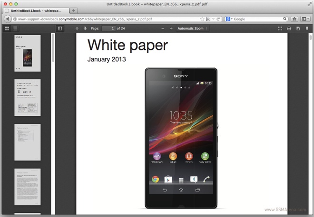
Task: Open the bookmarks menu button
Action: 305,19
